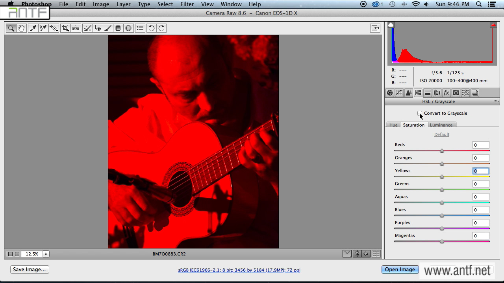The image size is (504, 283).
Task: Click the Reds saturation slider handle
Action: (x=442, y=151)
